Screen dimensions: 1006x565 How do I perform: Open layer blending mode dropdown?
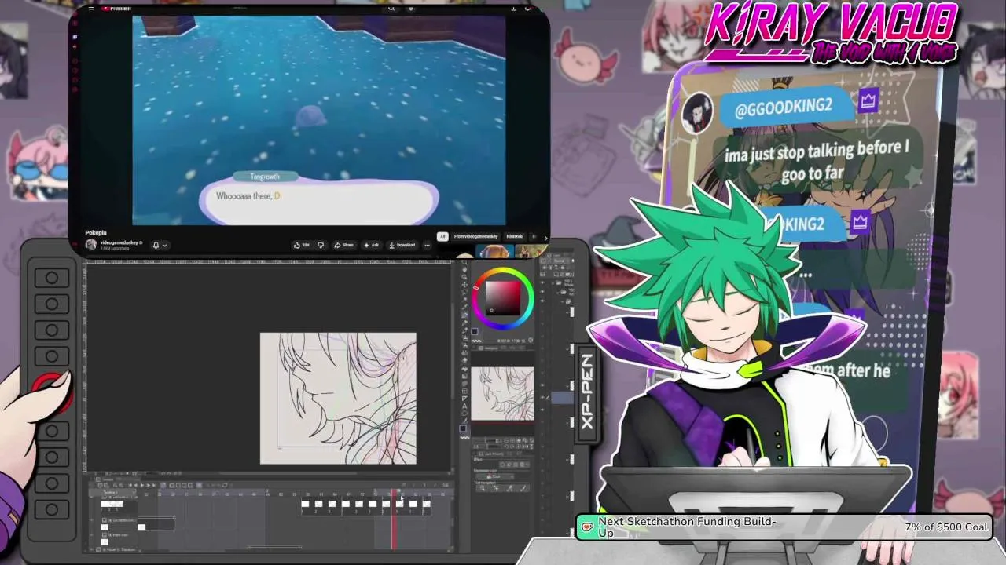pyautogui.click(x=559, y=261)
